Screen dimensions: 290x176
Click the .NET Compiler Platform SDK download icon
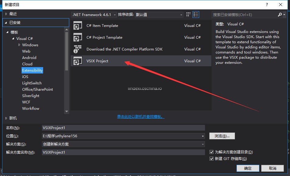(78, 49)
